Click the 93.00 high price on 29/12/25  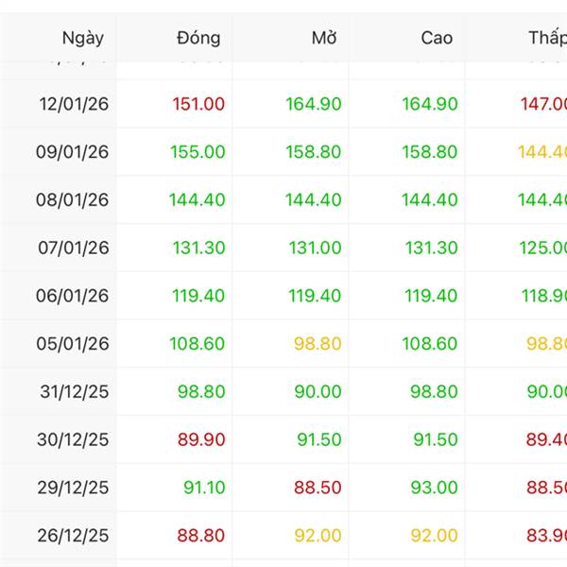pyautogui.click(x=435, y=488)
